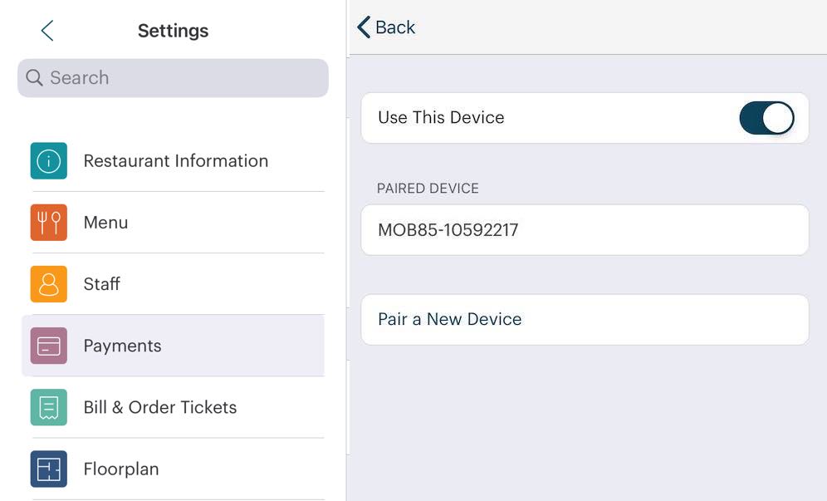
Task: Open Bill & Order Tickets settings
Action: [160, 407]
